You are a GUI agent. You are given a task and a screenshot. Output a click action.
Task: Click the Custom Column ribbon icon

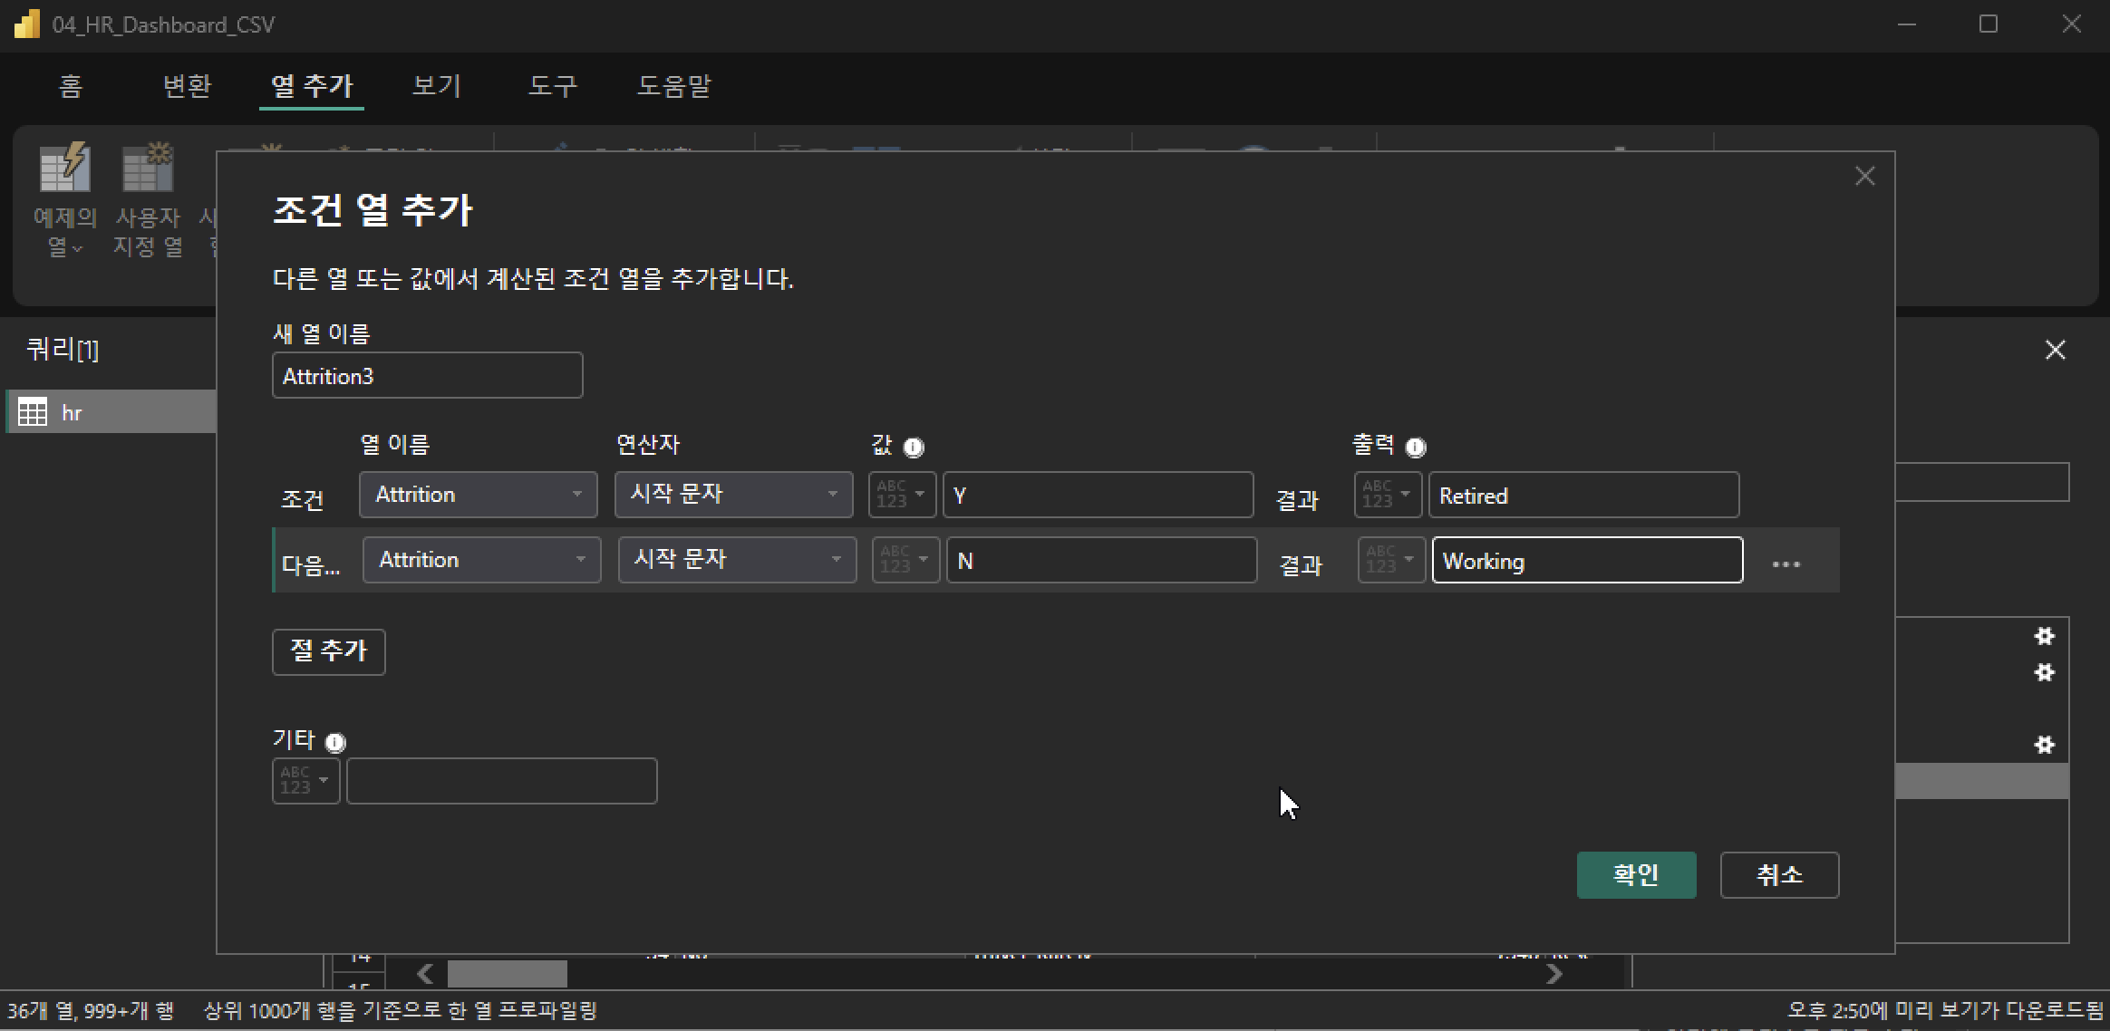click(148, 169)
